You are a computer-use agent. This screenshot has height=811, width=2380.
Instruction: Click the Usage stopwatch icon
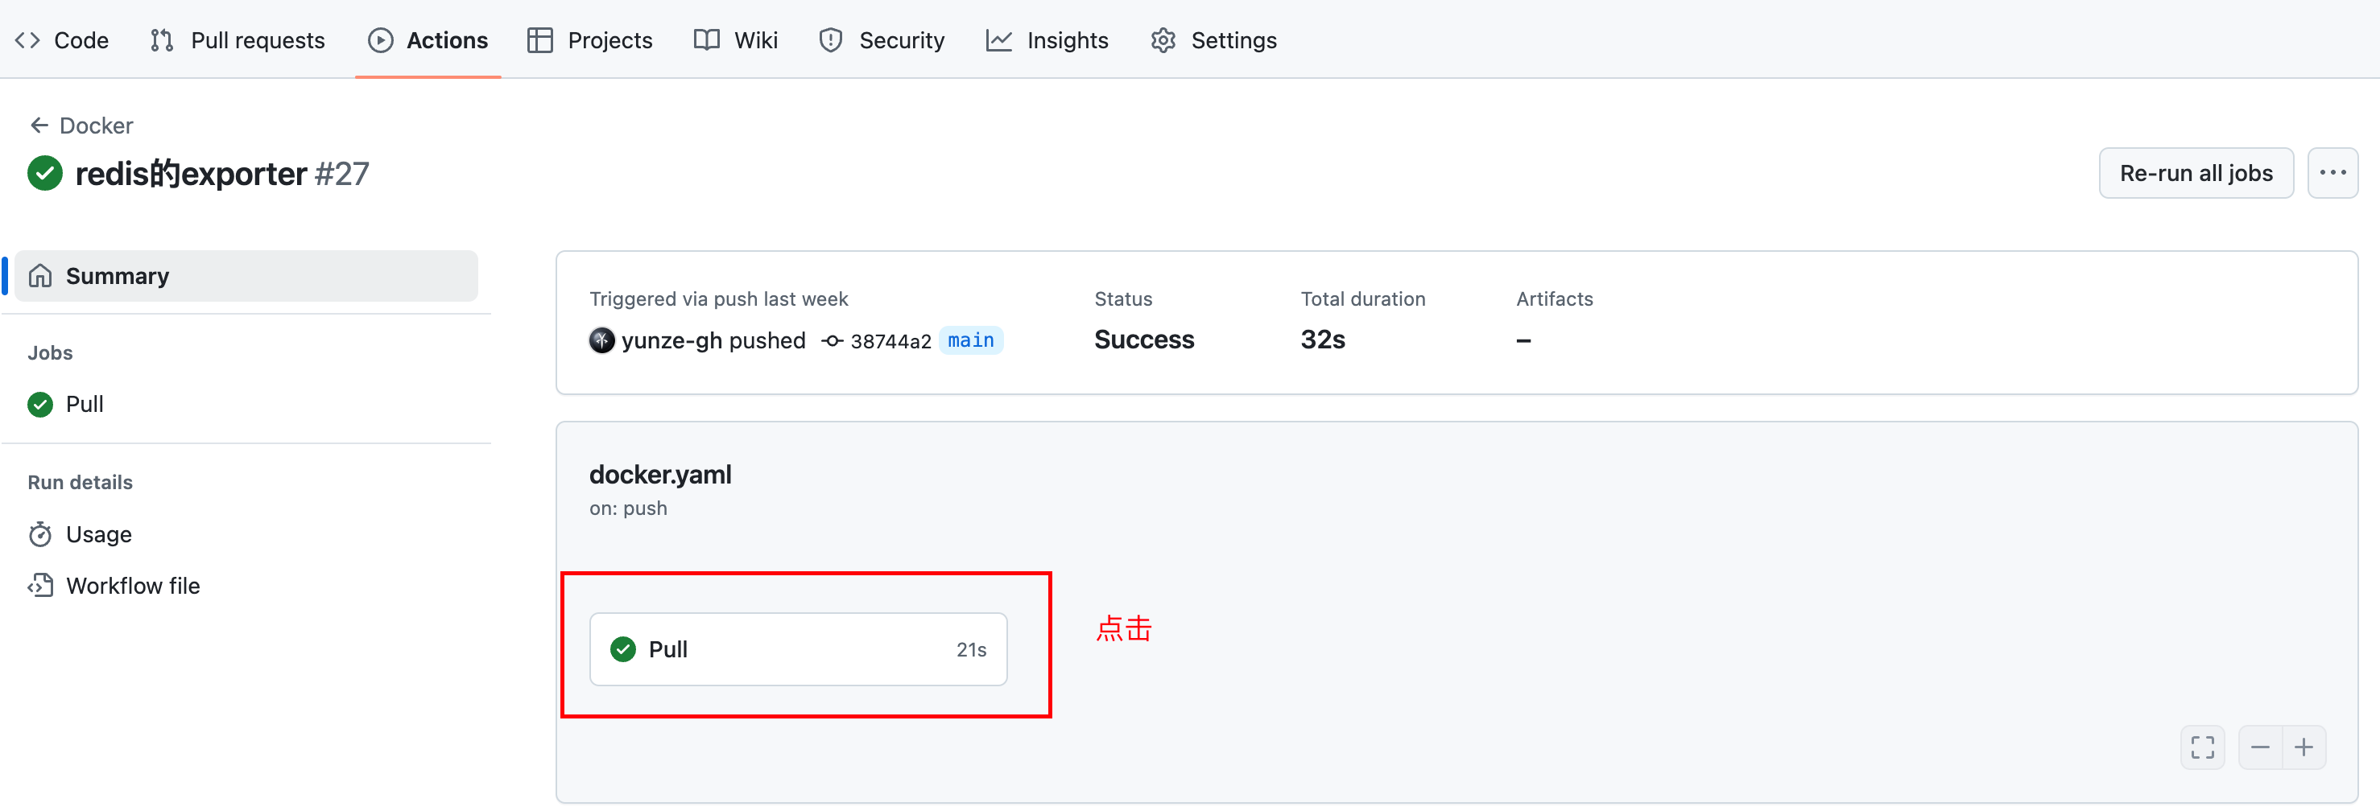point(39,534)
